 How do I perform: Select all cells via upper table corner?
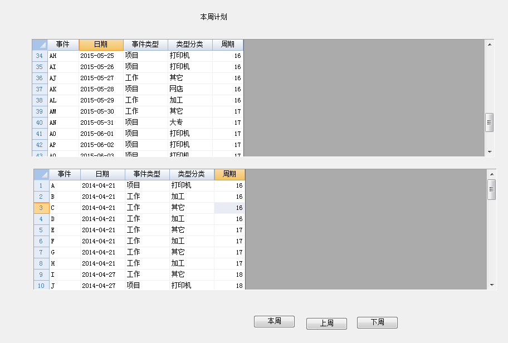click(40, 45)
